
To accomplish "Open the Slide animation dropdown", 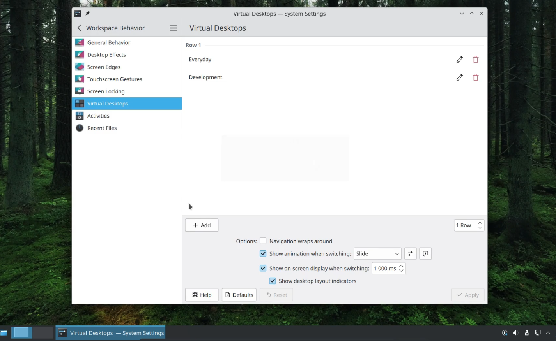I will coord(377,254).
